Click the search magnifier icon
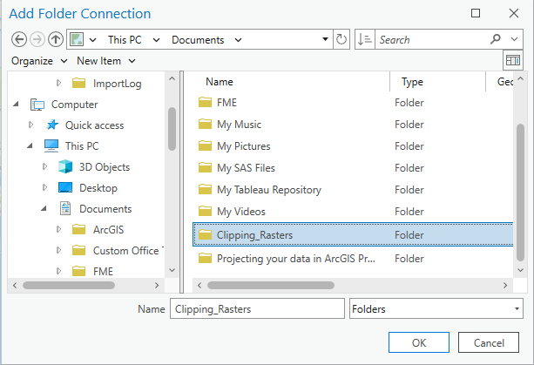The image size is (534, 365). (496, 39)
